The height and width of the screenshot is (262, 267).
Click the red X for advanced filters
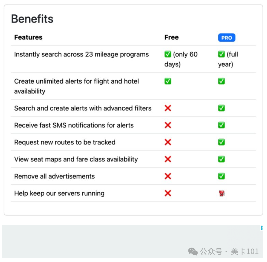point(168,108)
